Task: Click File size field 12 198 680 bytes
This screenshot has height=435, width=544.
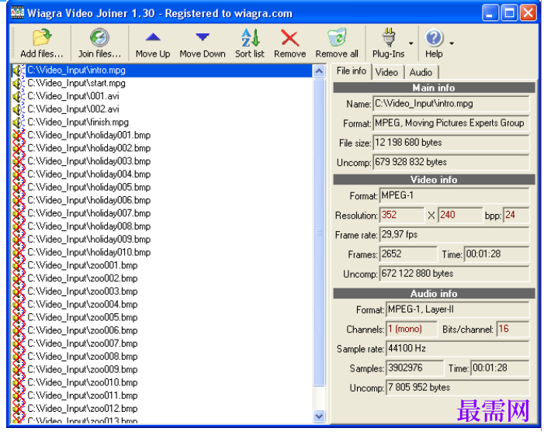Action: coord(451,143)
